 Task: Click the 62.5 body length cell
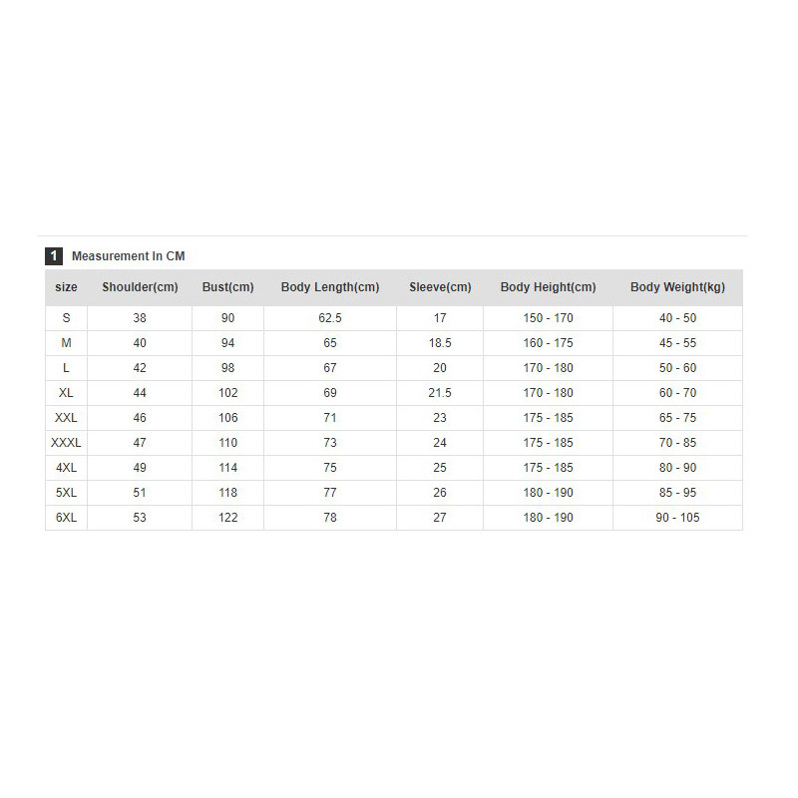pos(330,318)
